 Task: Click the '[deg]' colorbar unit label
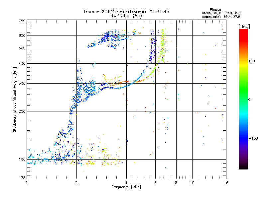click(x=244, y=27)
